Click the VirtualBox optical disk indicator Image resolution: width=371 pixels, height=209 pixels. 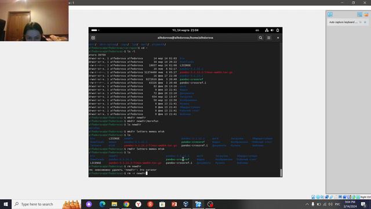click(x=318, y=197)
